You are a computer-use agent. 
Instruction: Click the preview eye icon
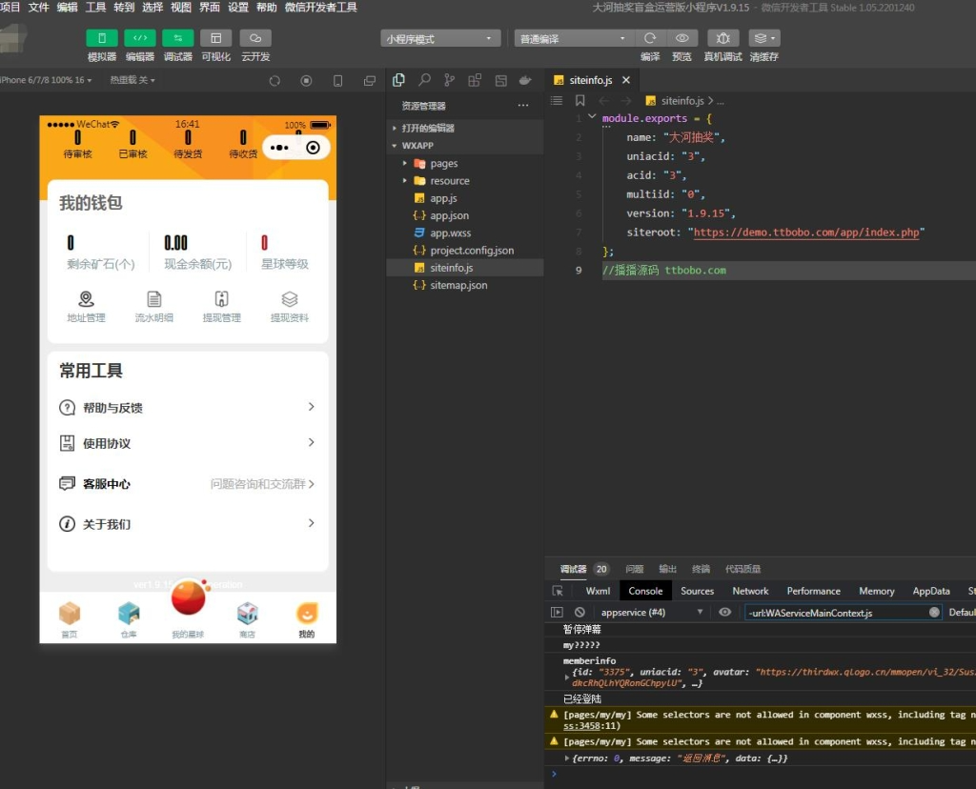[682, 38]
